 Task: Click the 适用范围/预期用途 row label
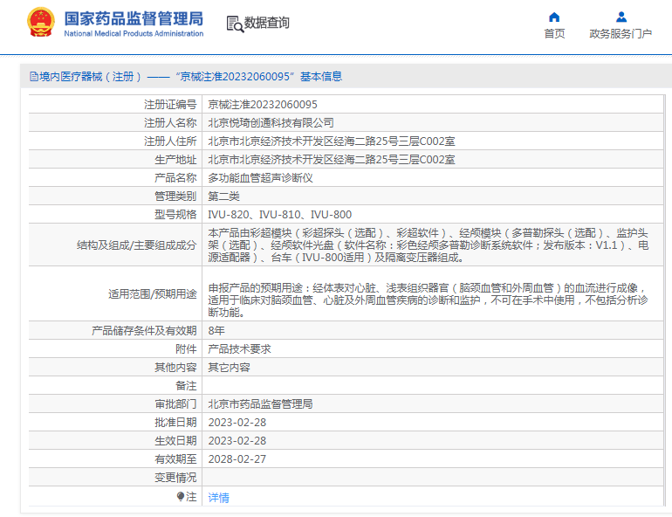pyautogui.click(x=152, y=294)
